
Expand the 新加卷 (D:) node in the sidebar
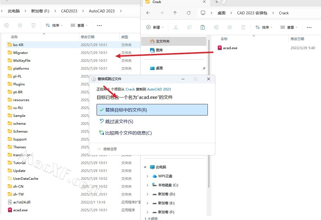point(147,194)
